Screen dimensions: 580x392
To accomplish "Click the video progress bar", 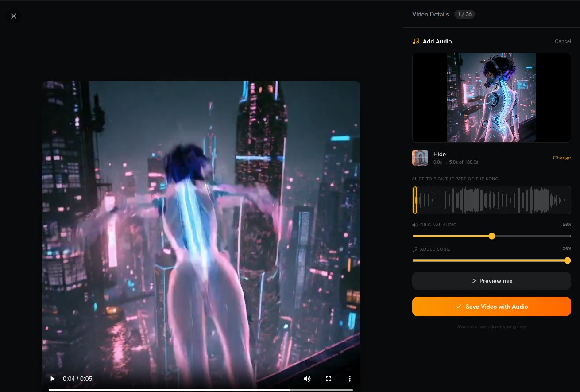I will tap(201, 390).
